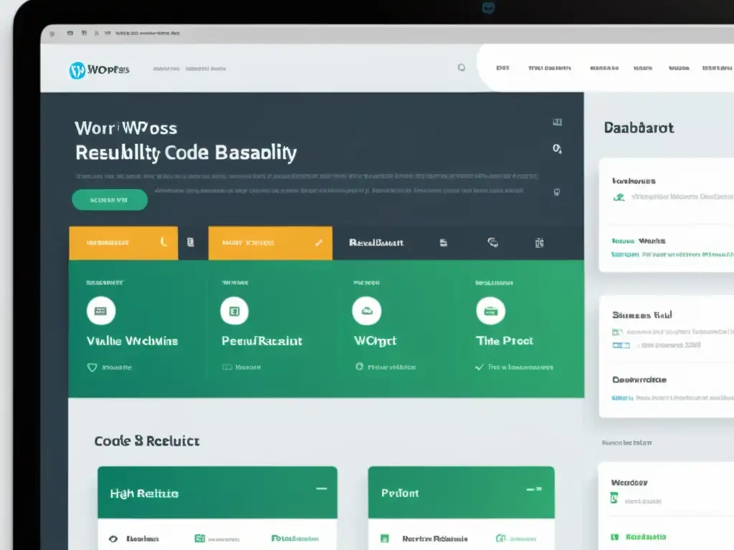
Task: Click the green grid icon in Hah Reltiie row
Action: pos(200,539)
